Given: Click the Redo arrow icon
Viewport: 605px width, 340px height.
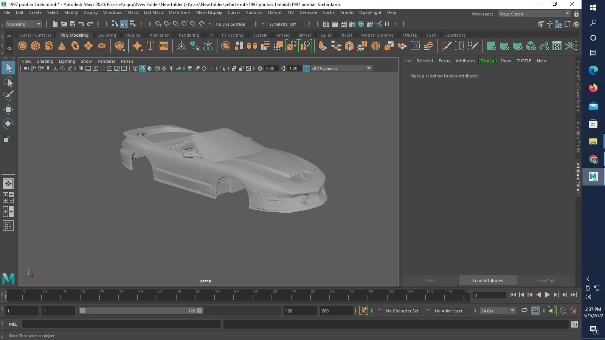Looking at the screenshot, I should (90, 24).
